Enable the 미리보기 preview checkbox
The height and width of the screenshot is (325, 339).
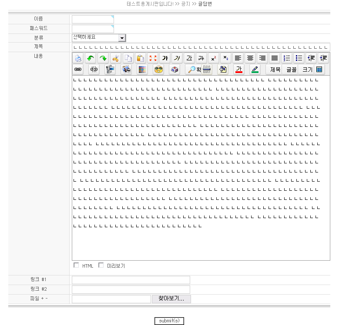coord(101,265)
